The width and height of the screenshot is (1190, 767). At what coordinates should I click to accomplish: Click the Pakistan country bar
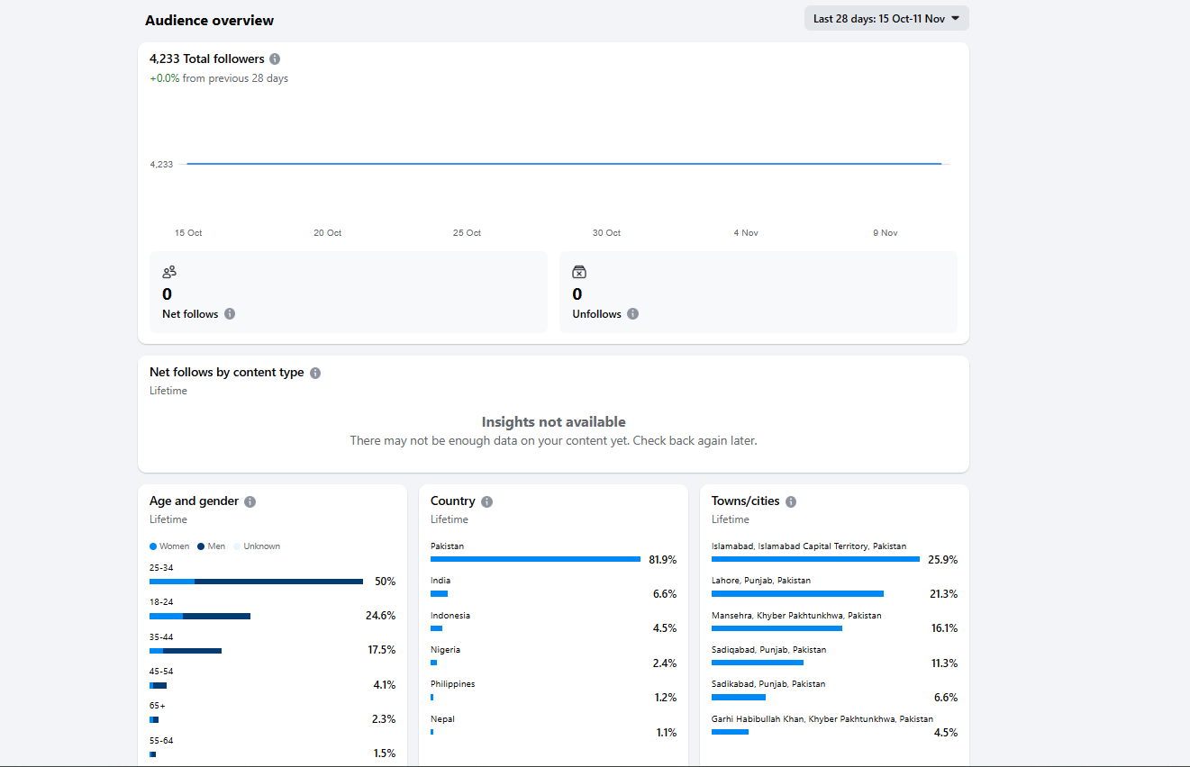tap(535, 559)
